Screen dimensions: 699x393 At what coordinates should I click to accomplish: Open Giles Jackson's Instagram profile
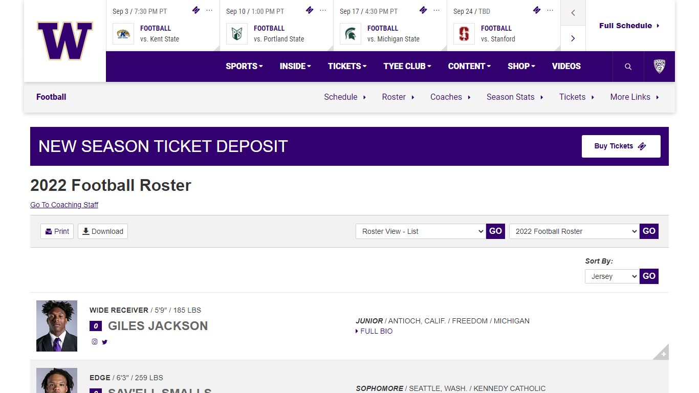tap(95, 342)
